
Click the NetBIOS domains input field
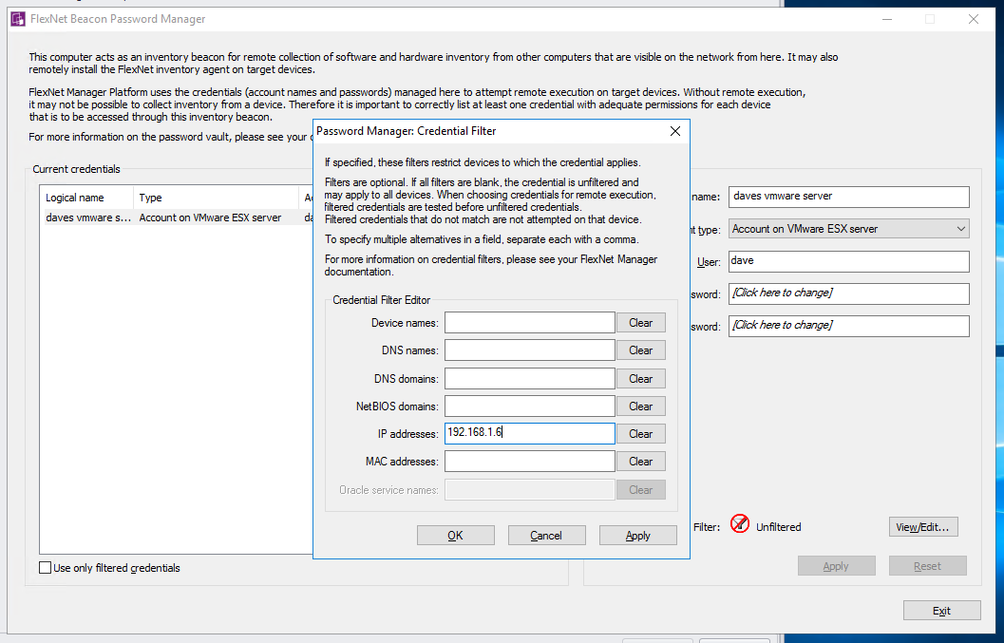tap(529, 407)
